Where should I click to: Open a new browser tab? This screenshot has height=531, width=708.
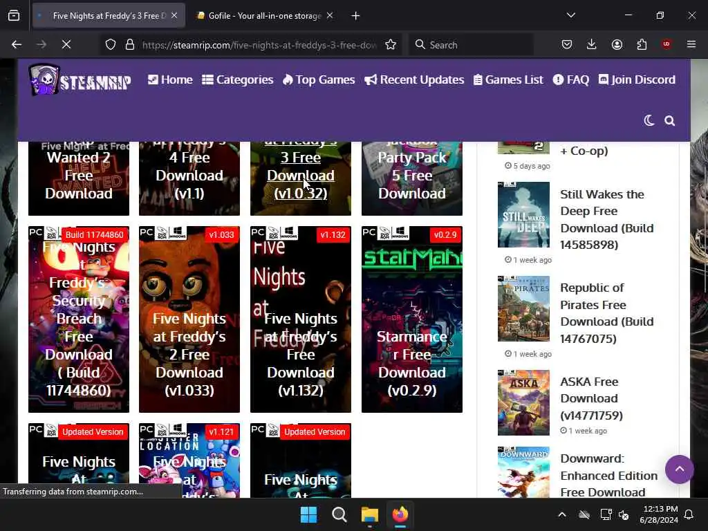tap(356, 16)
